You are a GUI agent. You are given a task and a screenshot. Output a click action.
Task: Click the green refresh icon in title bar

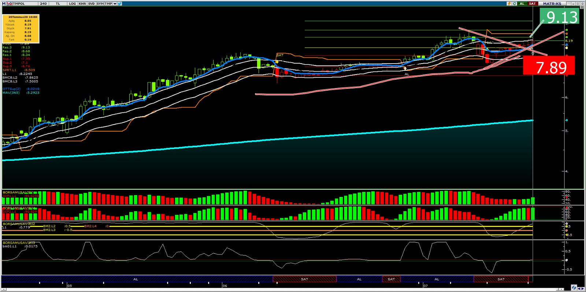point(515,4)
